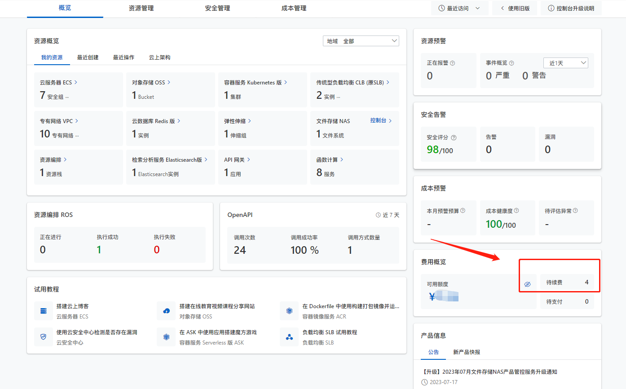Click help icon next to 安全评分
The image size is (626, 389).
pos(454,137)
